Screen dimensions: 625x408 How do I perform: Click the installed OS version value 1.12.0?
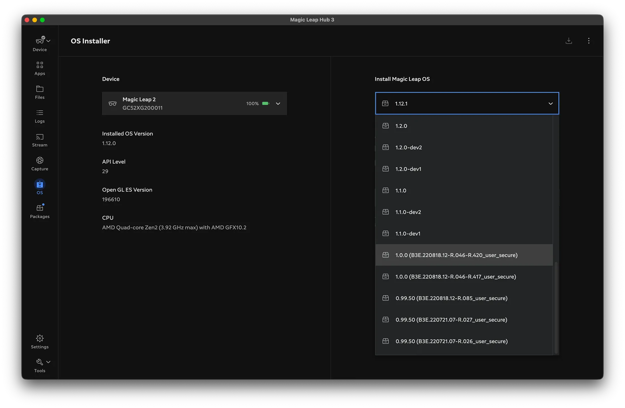[x=109, y=143]
